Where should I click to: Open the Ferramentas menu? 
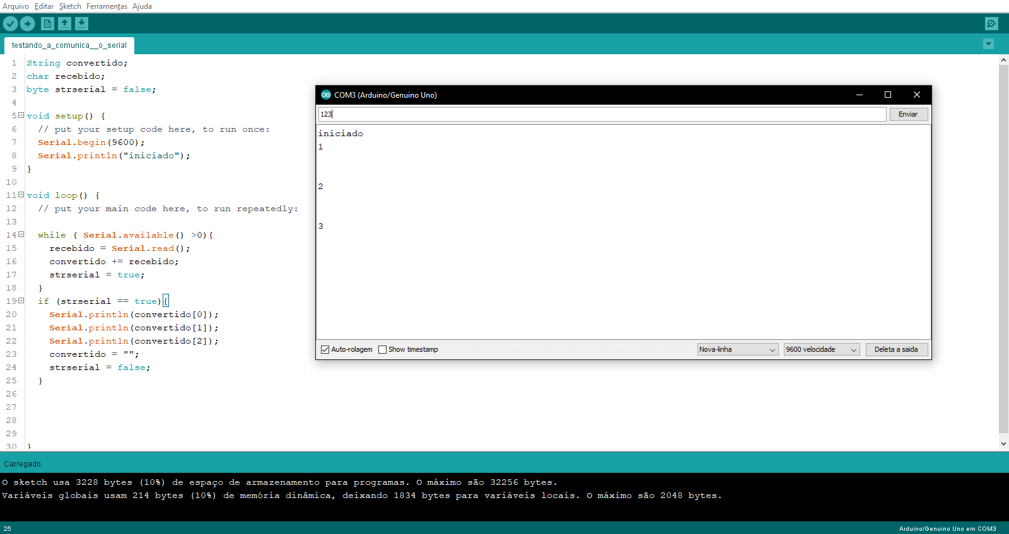click(x=107, y=6)
